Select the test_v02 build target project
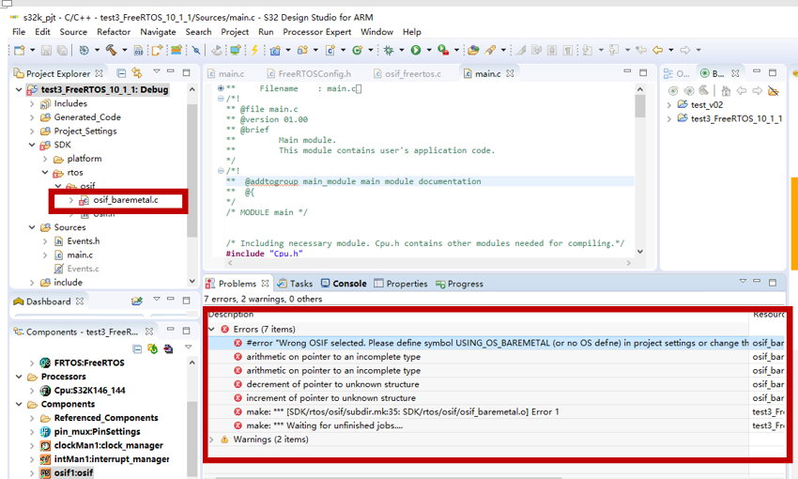 coord(707,105)
